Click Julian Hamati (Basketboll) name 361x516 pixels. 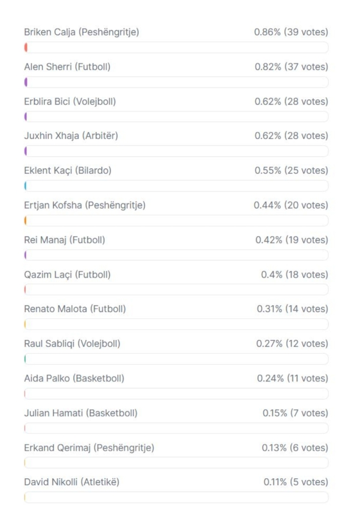coord(81,413)
